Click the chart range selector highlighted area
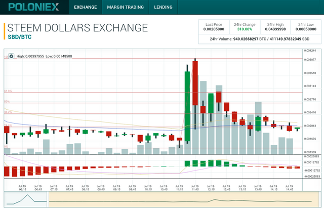Screen dimensions: 324x210 (184, 199)
